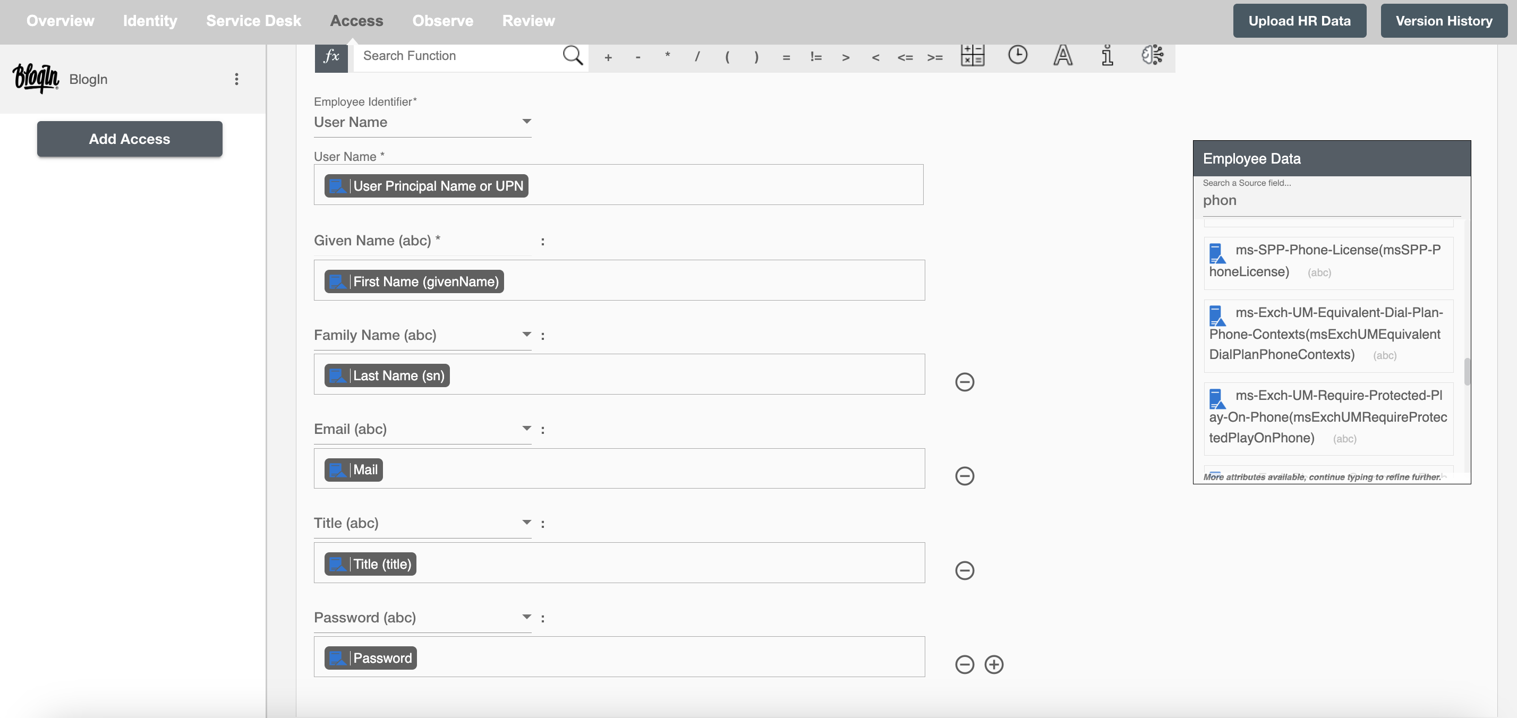Click the addition (+) operator icon

coord(609,55)
